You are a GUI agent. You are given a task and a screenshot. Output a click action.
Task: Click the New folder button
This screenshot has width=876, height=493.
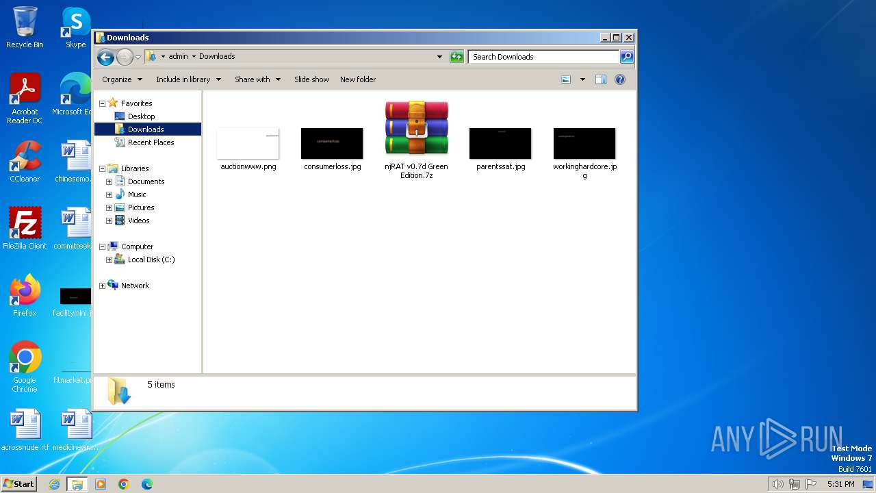358,79
